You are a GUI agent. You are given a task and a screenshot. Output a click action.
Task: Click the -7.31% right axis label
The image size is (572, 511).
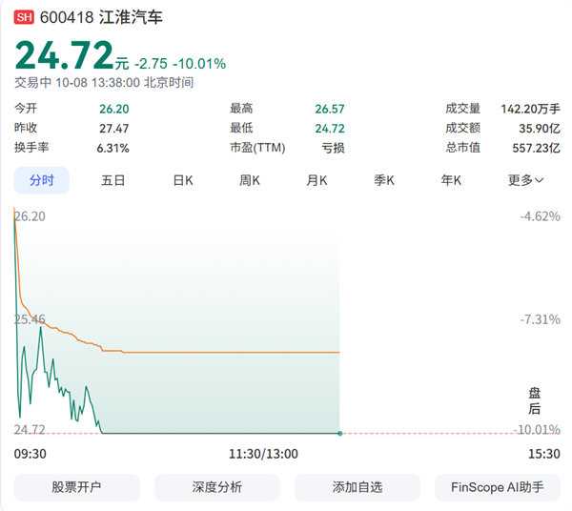(x=541, y=319)
